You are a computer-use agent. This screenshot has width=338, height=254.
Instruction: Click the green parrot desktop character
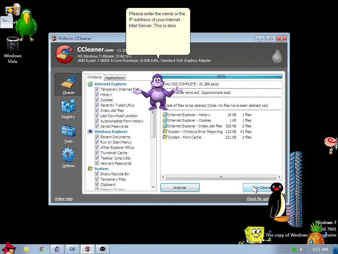pos(26,25)
